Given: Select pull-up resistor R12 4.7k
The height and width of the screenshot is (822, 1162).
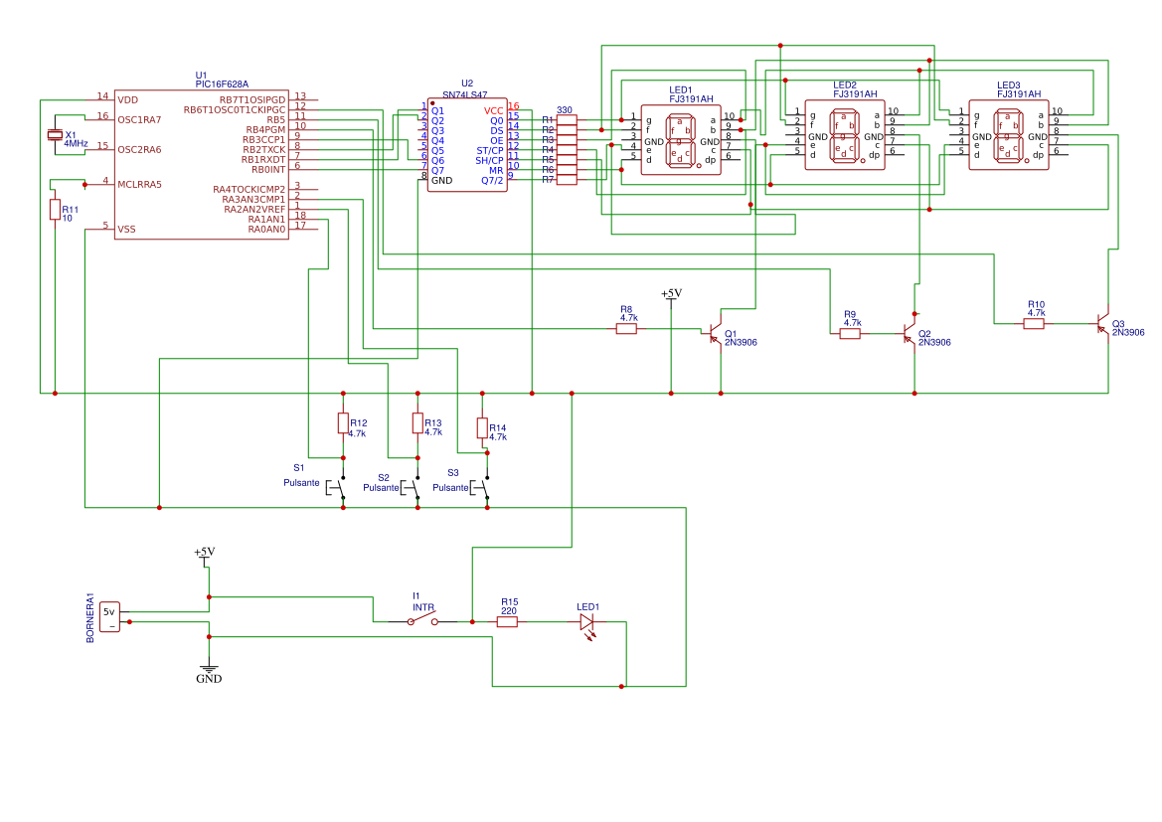Looking at the screenshot, I should point(343,424).
